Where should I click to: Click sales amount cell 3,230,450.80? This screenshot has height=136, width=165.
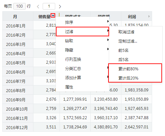point(106,99)
